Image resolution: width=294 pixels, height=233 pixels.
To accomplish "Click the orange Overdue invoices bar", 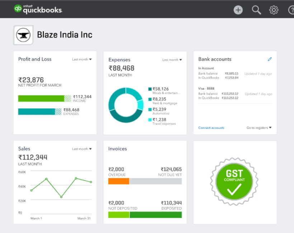I will tap(118, 181).
